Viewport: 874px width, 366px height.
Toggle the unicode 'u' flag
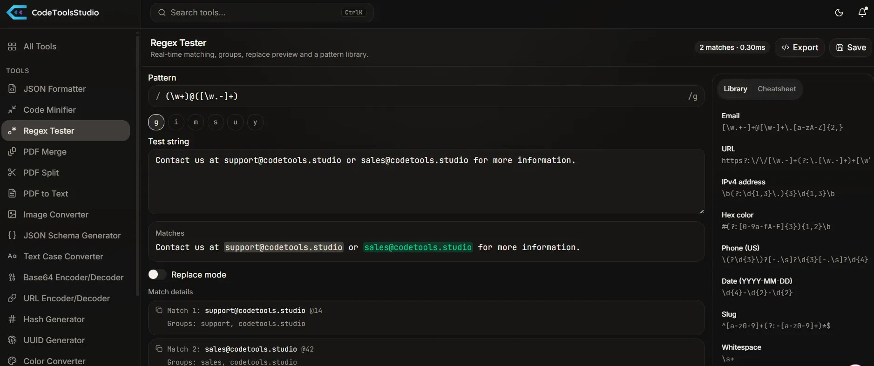[x=235, y=122]
